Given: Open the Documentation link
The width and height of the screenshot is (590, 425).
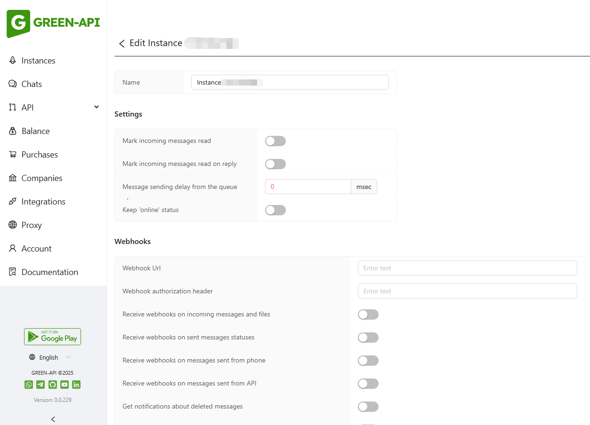Looking at the screenshot, I should point(49,272).
